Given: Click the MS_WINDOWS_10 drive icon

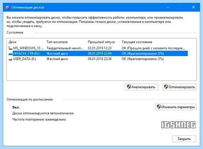Looking at the screenshot, I should tap(10, 48).
